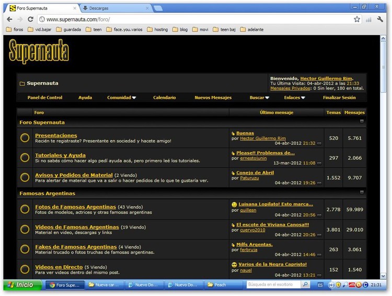Click the browser back arrow
Image resolution: width=392 pixels, height=296 pixels.
[x=9, y=19]
